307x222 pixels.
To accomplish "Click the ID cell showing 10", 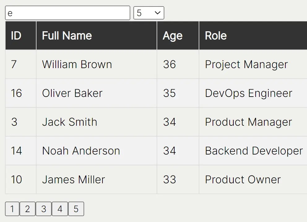I will coord(17,180).
